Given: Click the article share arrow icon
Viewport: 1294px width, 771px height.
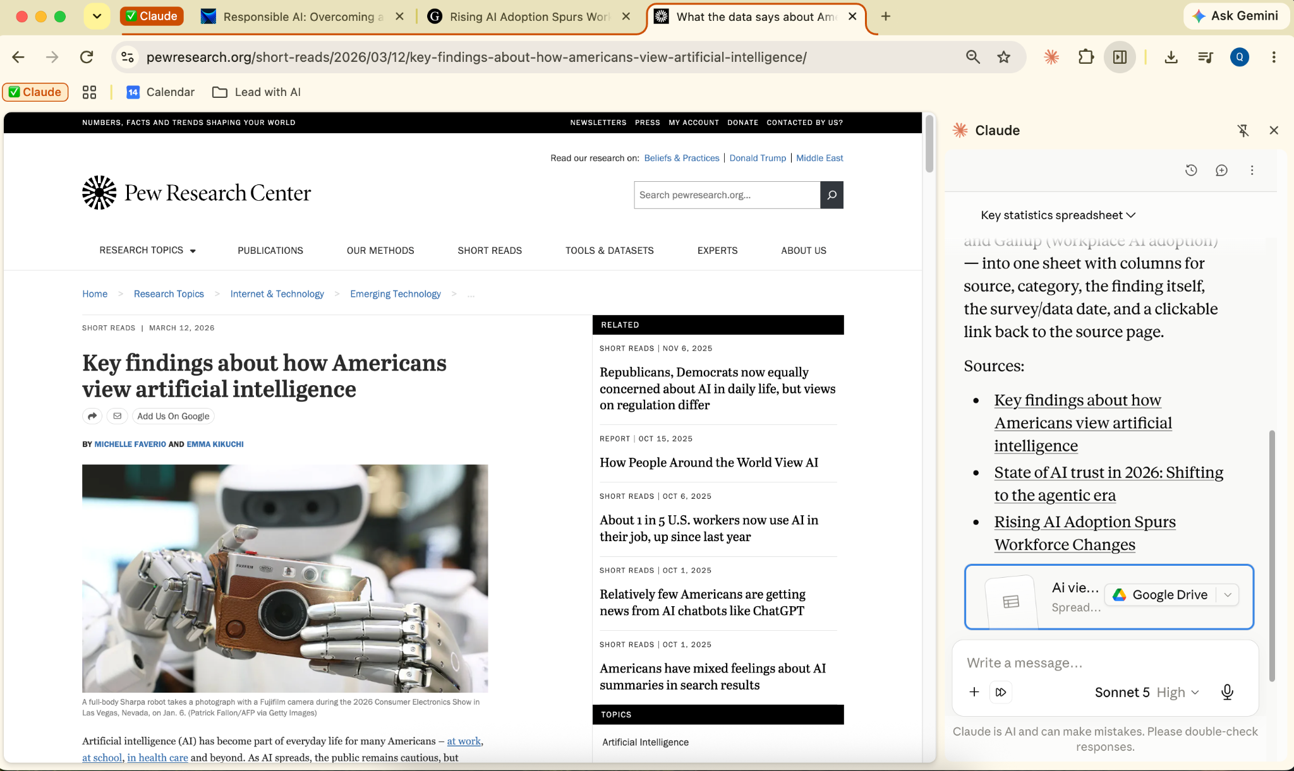Looking at the screenshot, I should pyautogui.click(x=92, y=416).
